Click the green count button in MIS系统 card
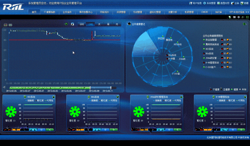250x146 pixels. pos(50,130)
